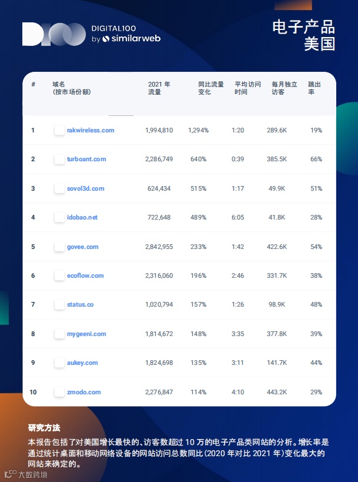Viewport: 358px width, 482px height.
Task: Select the visit duration 2:46
Action: [x=238, y=276]
